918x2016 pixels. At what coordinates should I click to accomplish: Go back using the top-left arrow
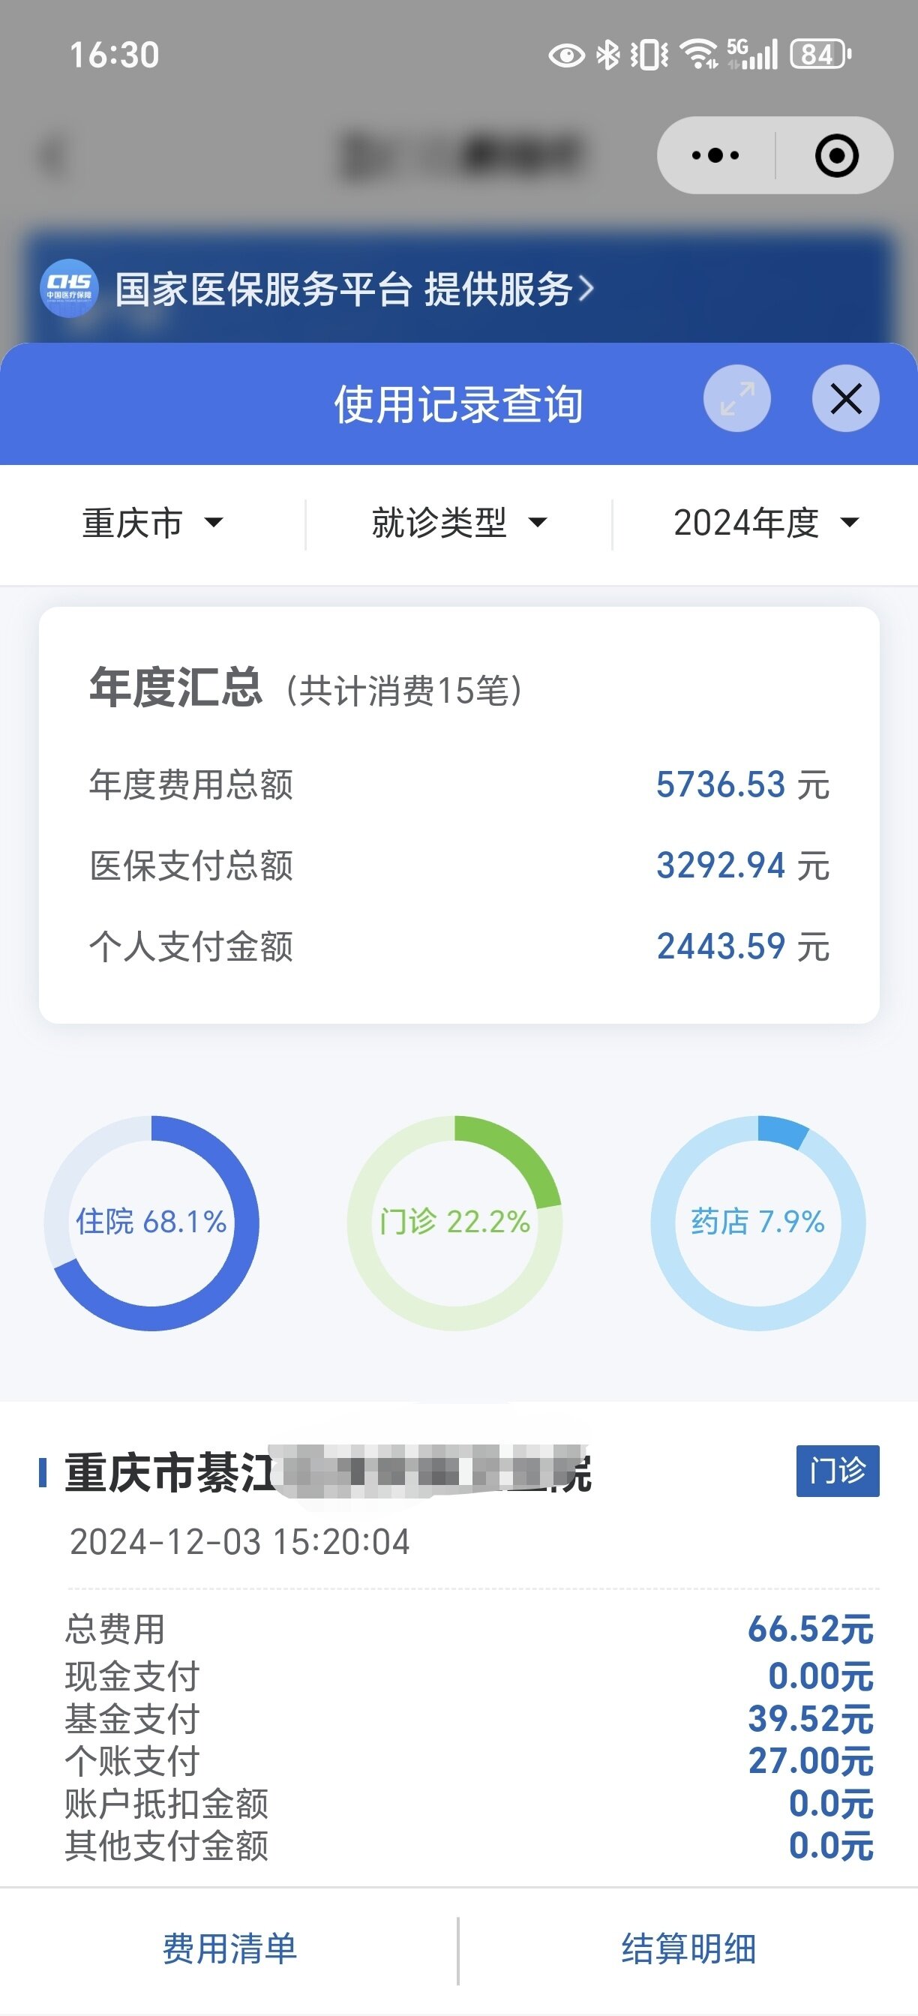(53, 155)
